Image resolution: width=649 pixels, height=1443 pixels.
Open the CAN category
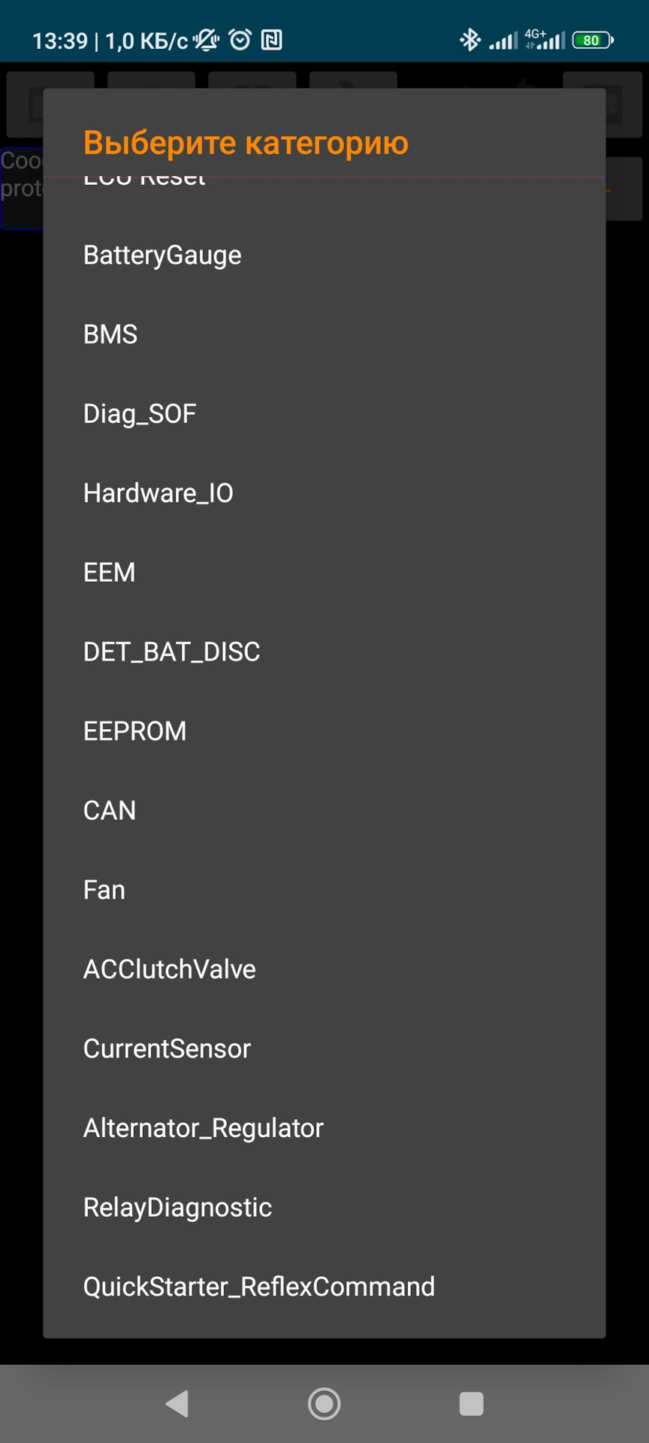pos(110,810)
